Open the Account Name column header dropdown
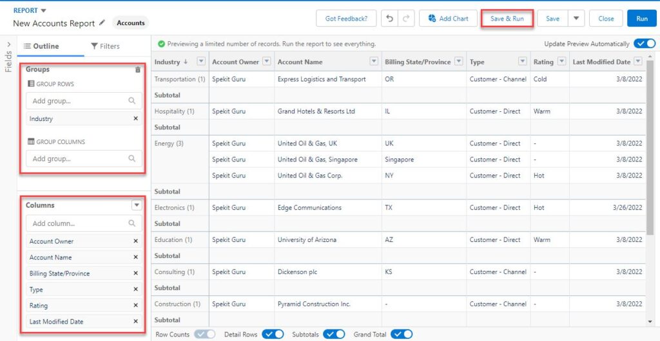 pos(373,62)
